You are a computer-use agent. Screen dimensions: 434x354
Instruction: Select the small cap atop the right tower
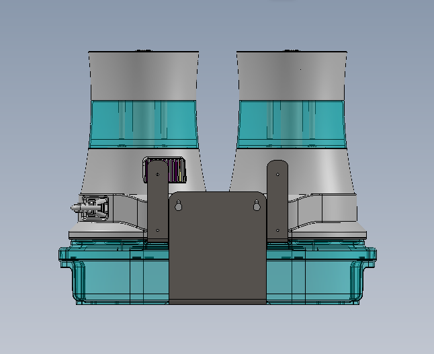tap(290, 50)
